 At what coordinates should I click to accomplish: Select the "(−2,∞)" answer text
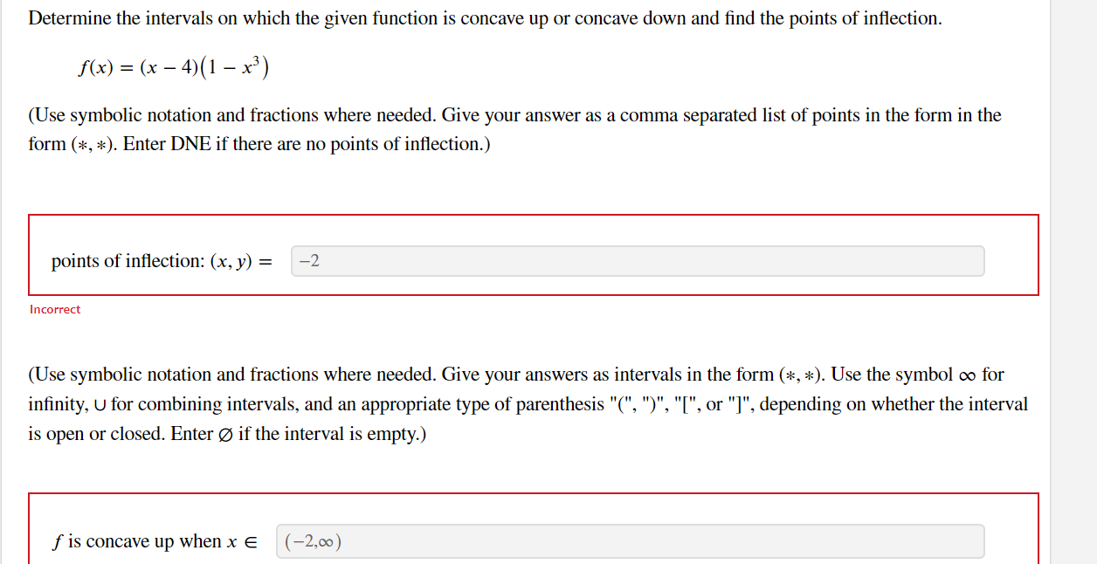click(x=311, y=540)
